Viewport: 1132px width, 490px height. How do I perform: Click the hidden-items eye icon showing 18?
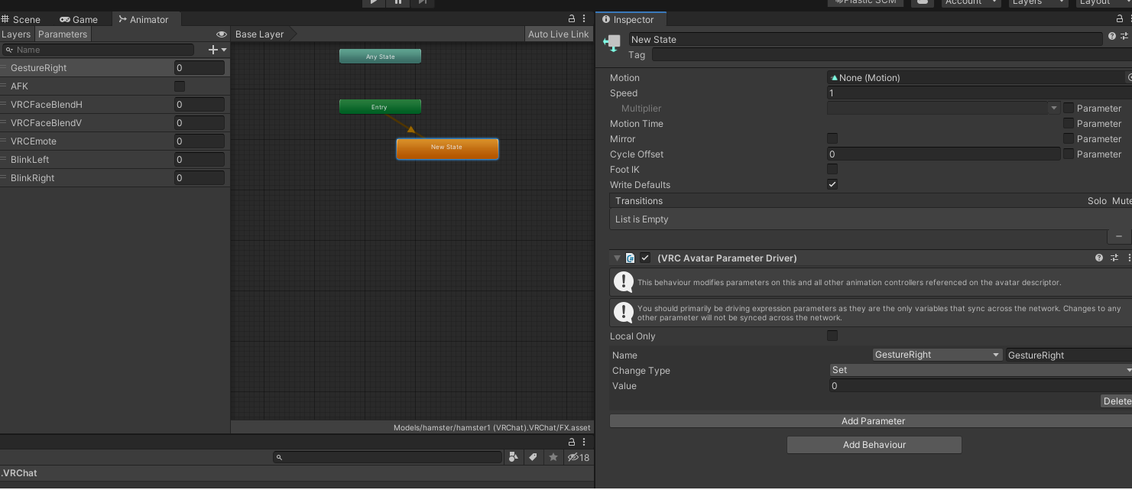pos(573,457)
